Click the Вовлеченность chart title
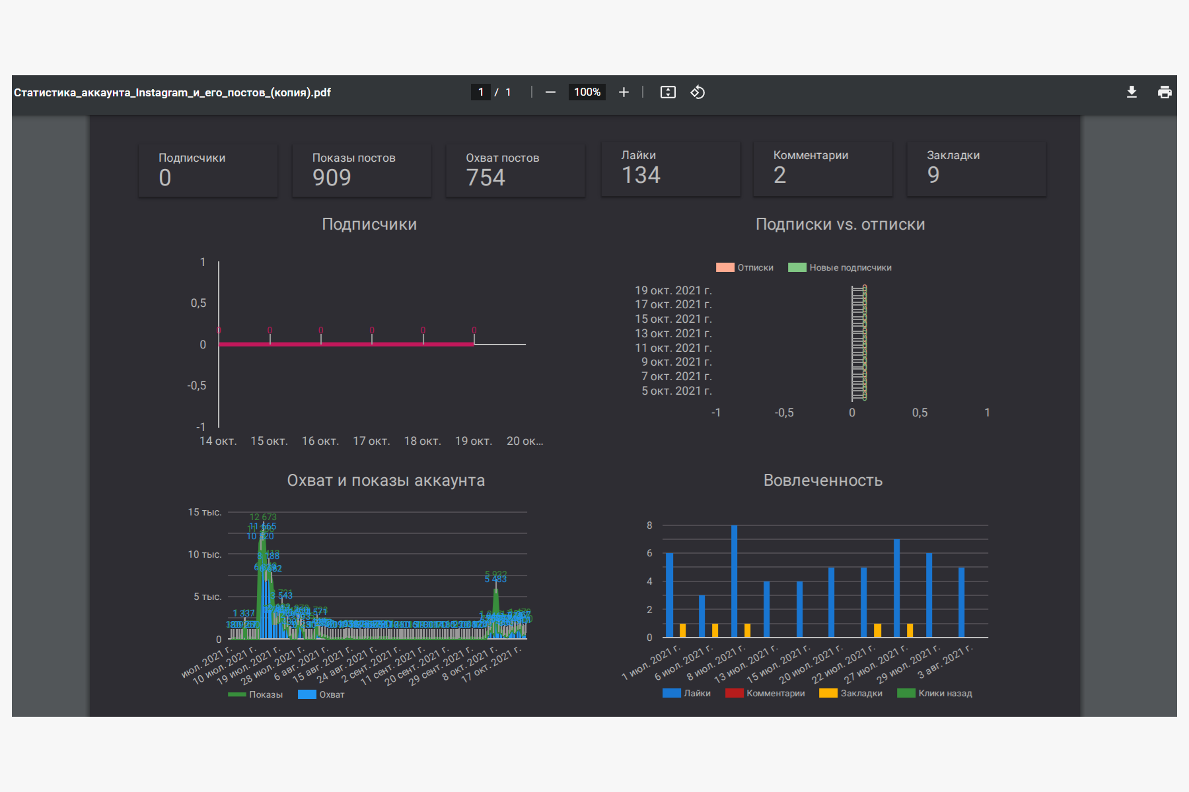Image resolution: width=1189 pixels, height=792 pixels. [x=823, y=480]
